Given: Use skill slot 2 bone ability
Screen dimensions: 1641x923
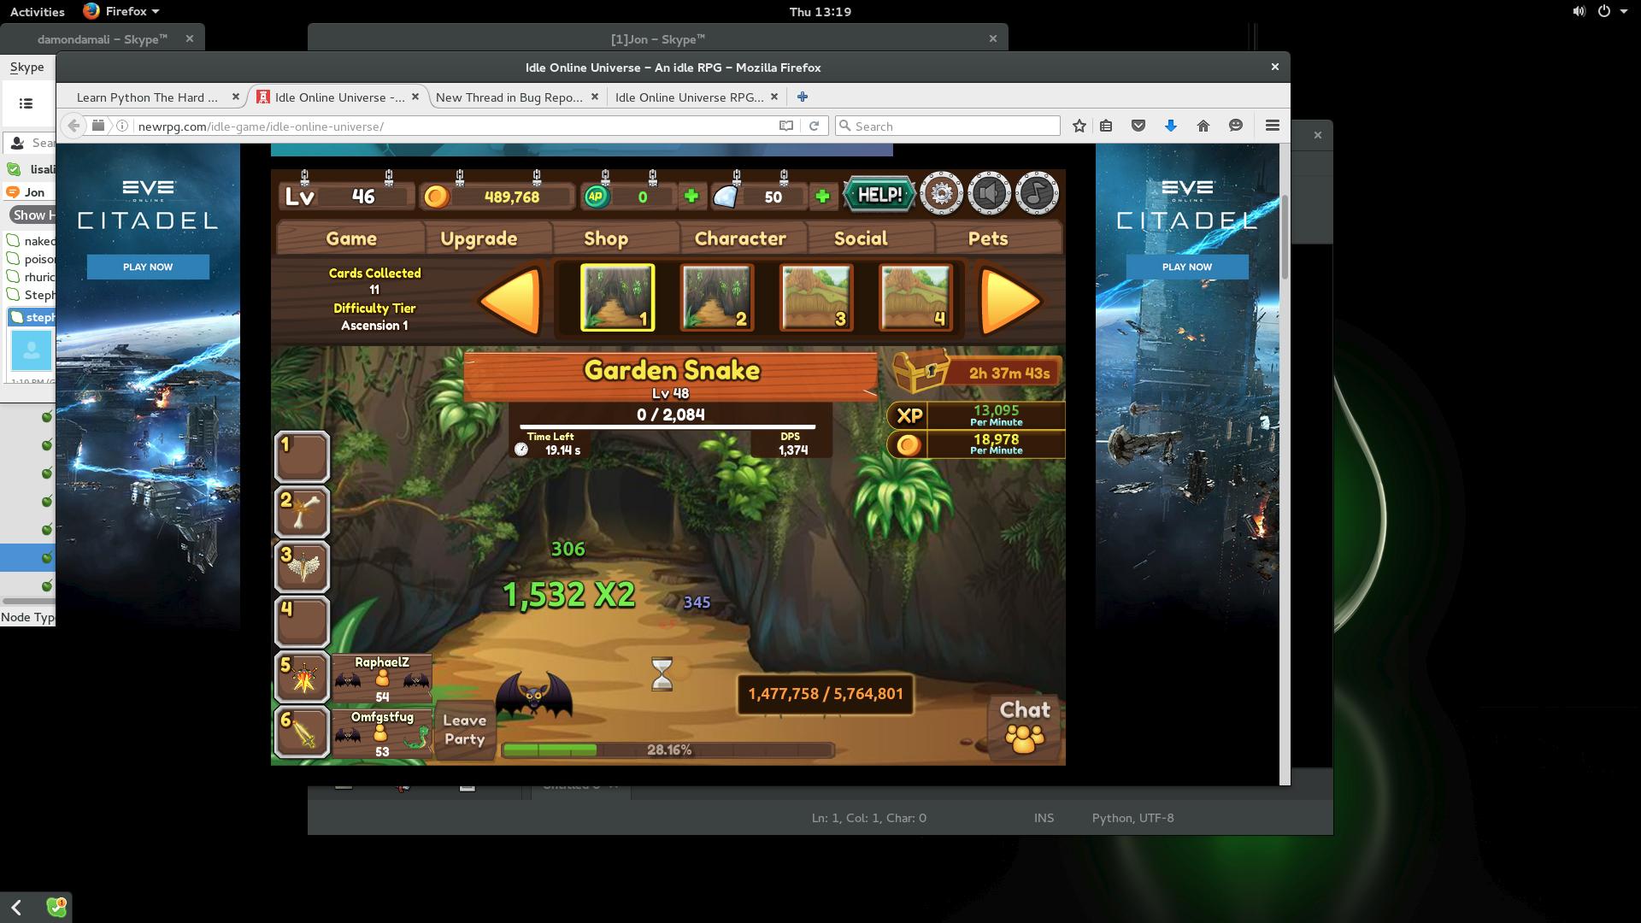Looking at the screenshot, I should 303,512.
